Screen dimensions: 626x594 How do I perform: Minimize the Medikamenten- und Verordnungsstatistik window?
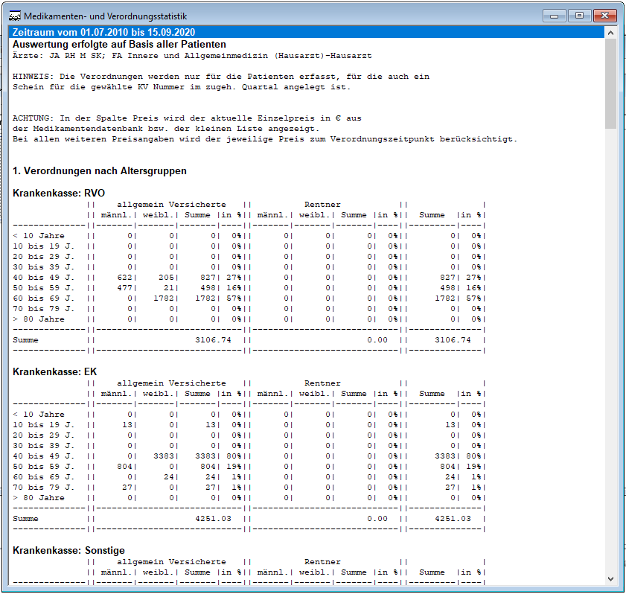(554, 16)
